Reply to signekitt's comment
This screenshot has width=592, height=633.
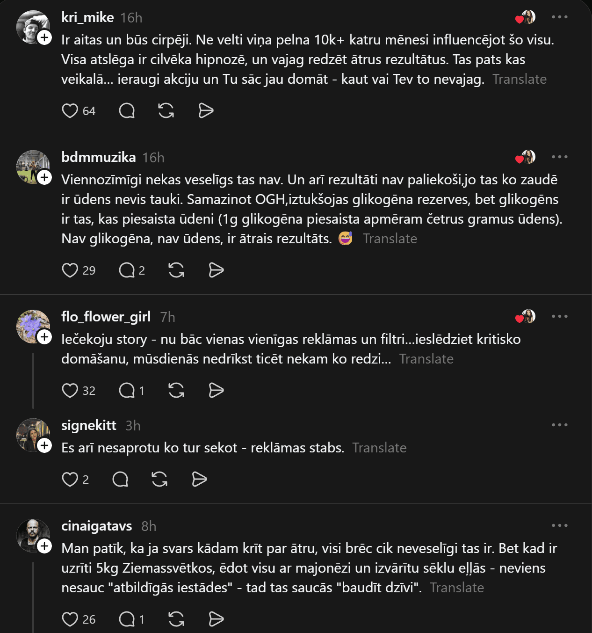coord(120,479)
